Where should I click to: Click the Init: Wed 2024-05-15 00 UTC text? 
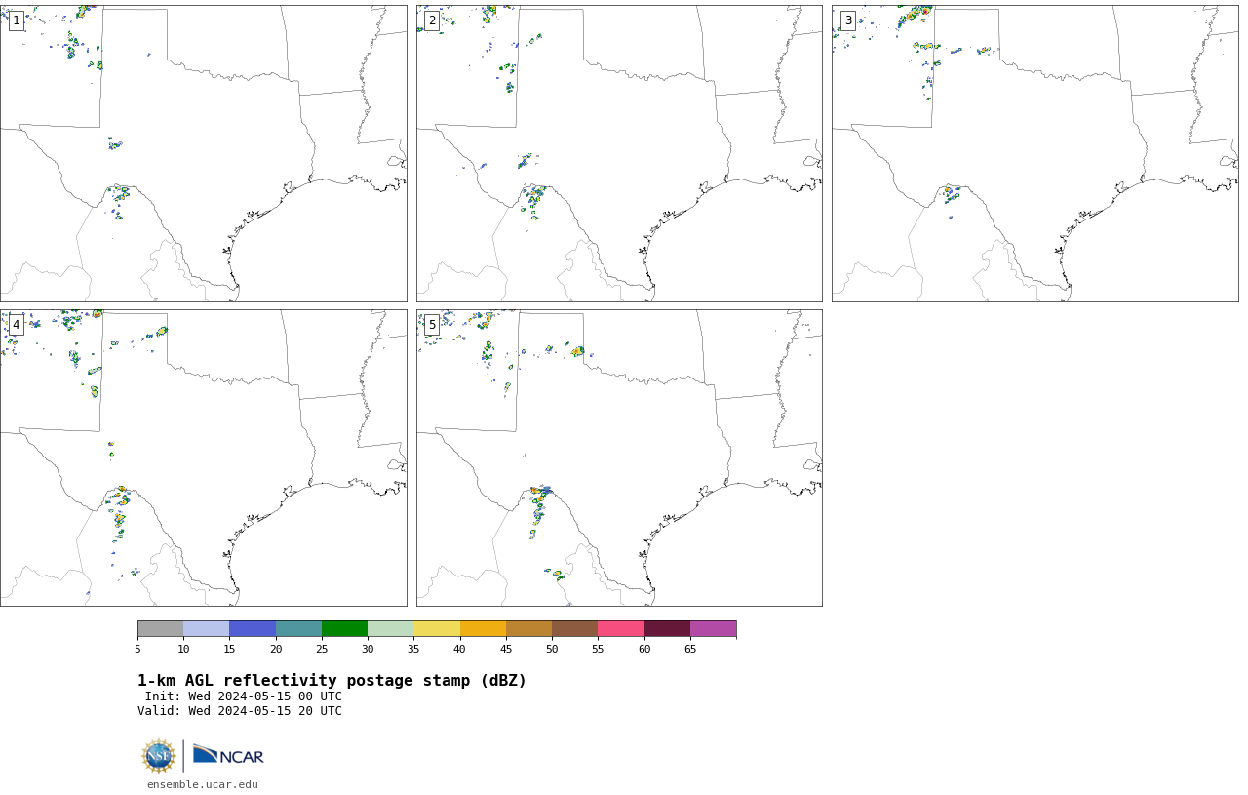point(244,696)
